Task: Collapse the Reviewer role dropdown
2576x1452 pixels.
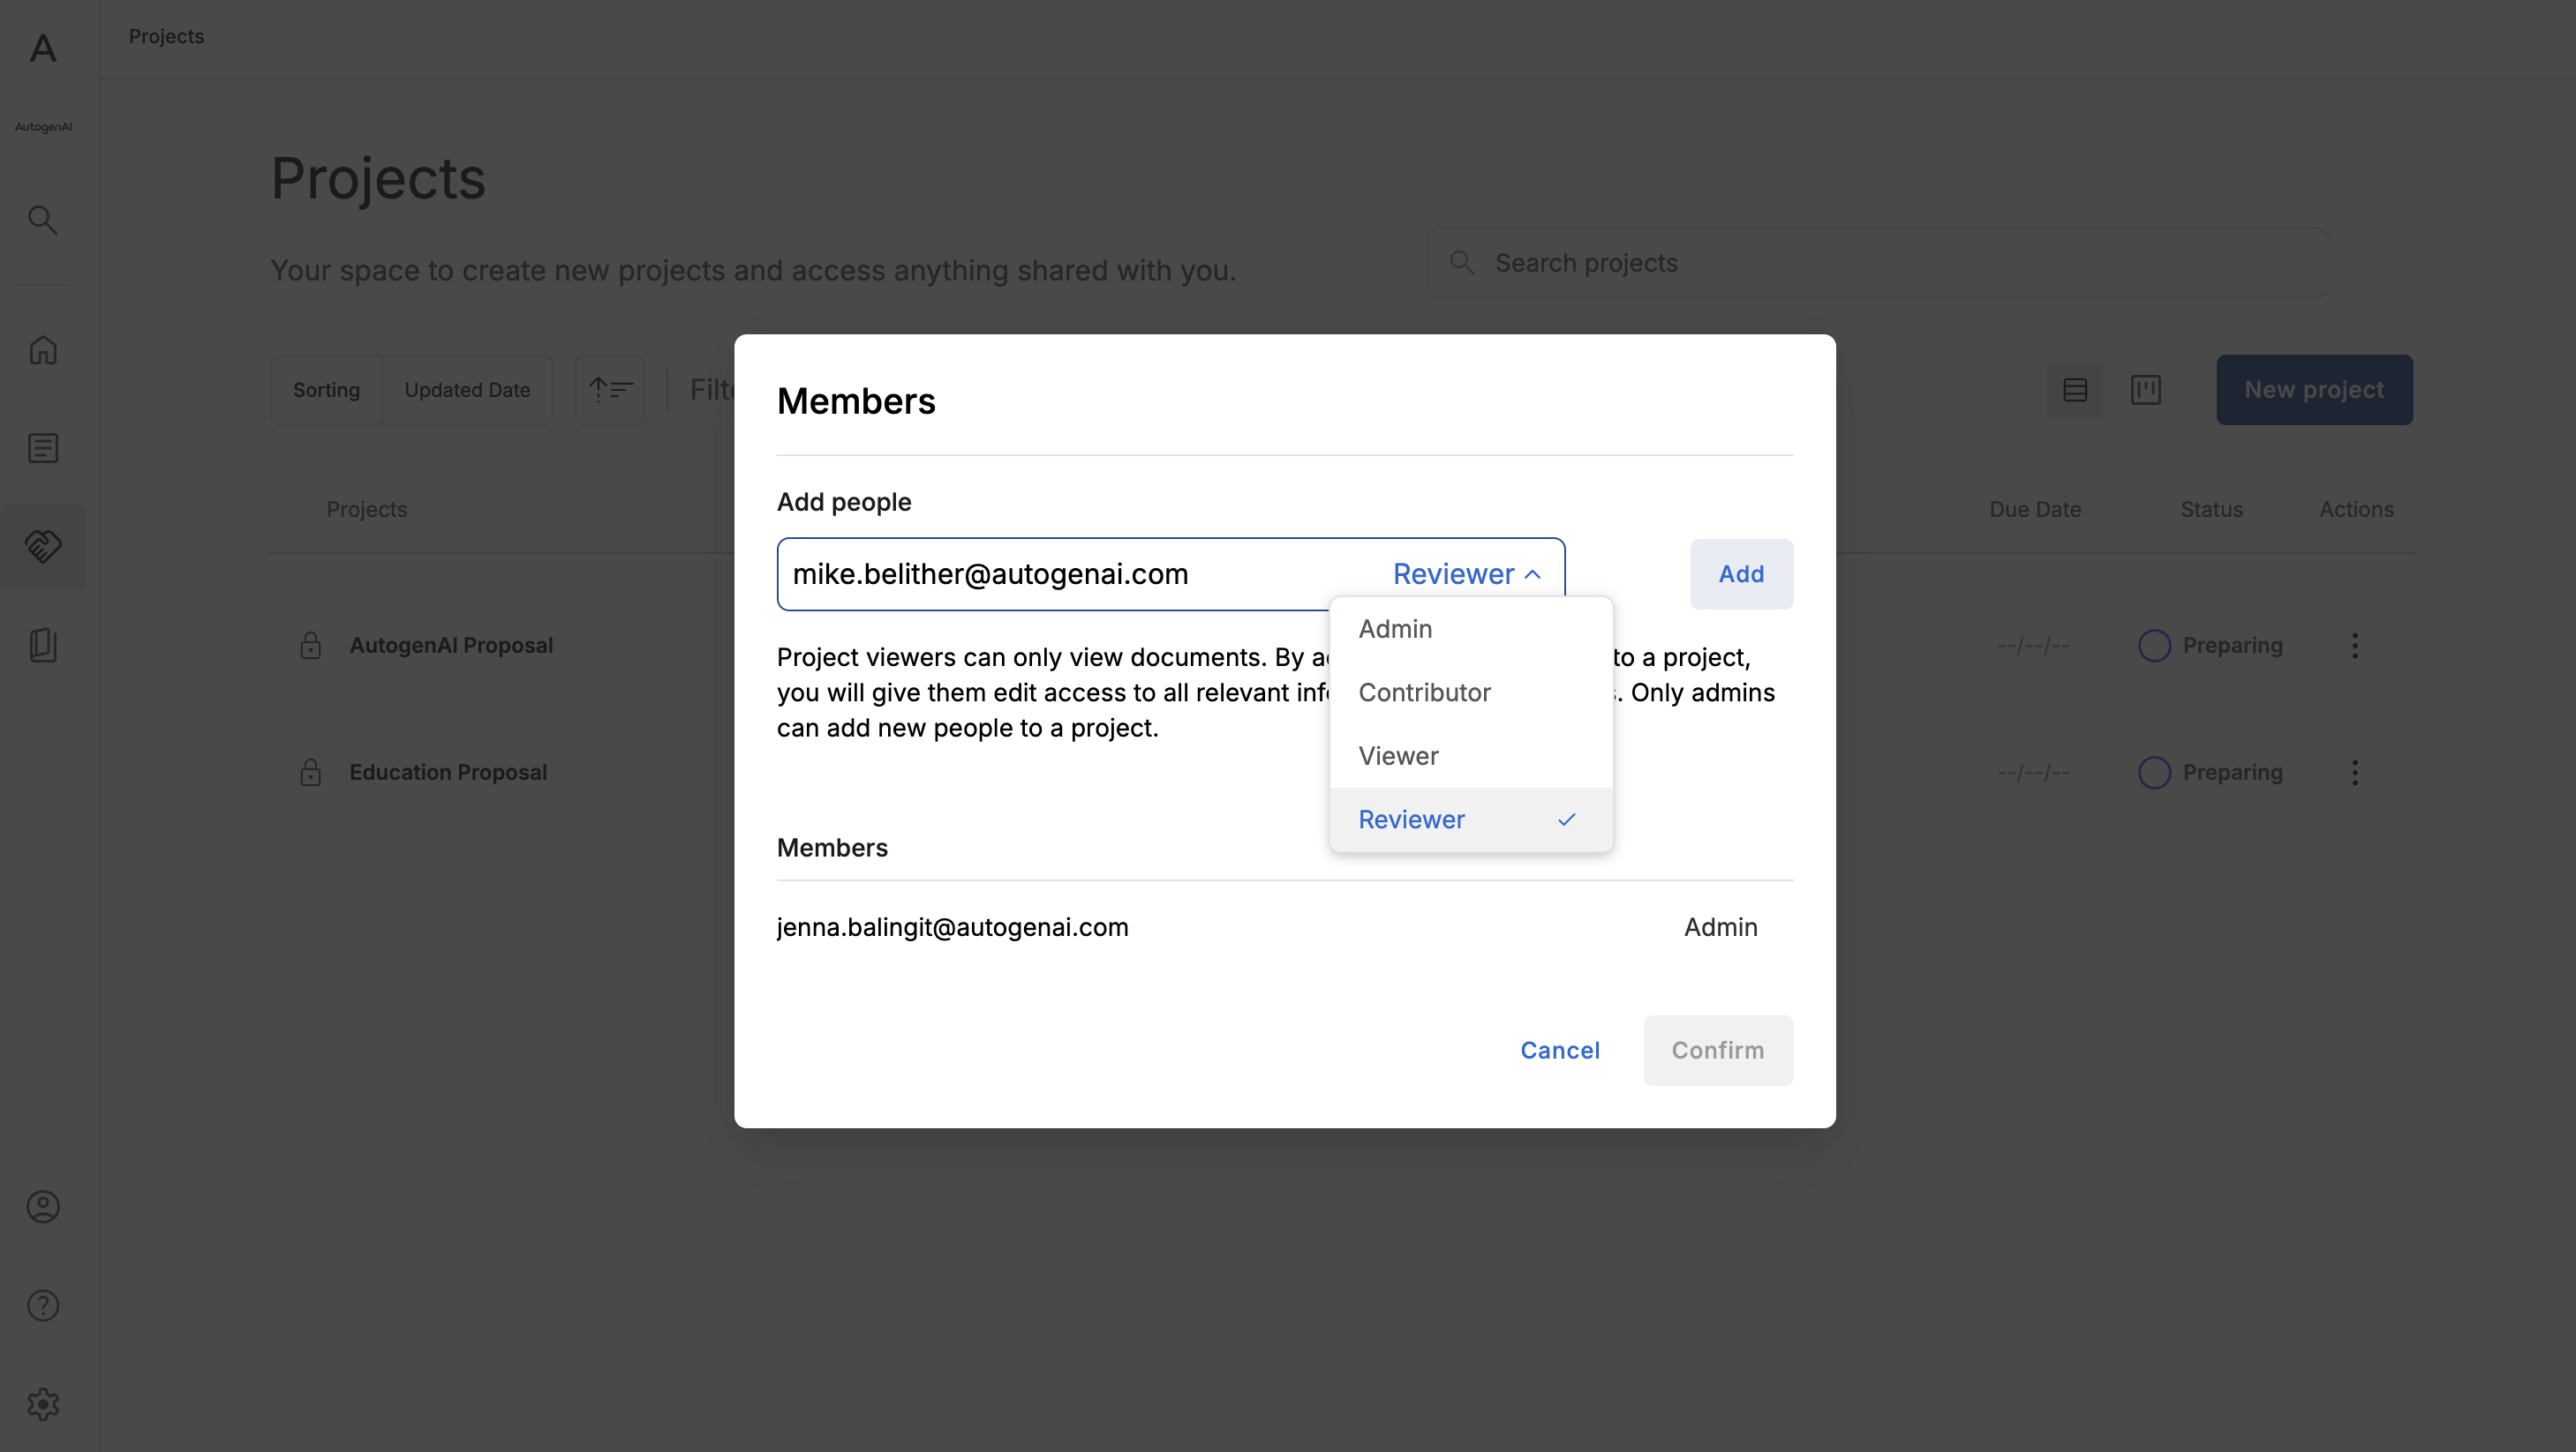Action: pyautogui.click(x=1466, y=573)
